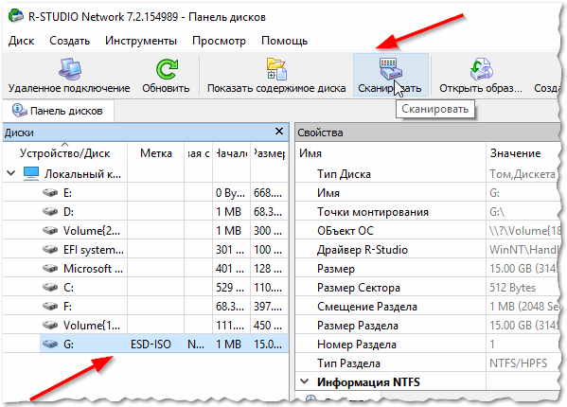Switch to the Панель дисков tab
567x407 pixels.
pos(59,111)
